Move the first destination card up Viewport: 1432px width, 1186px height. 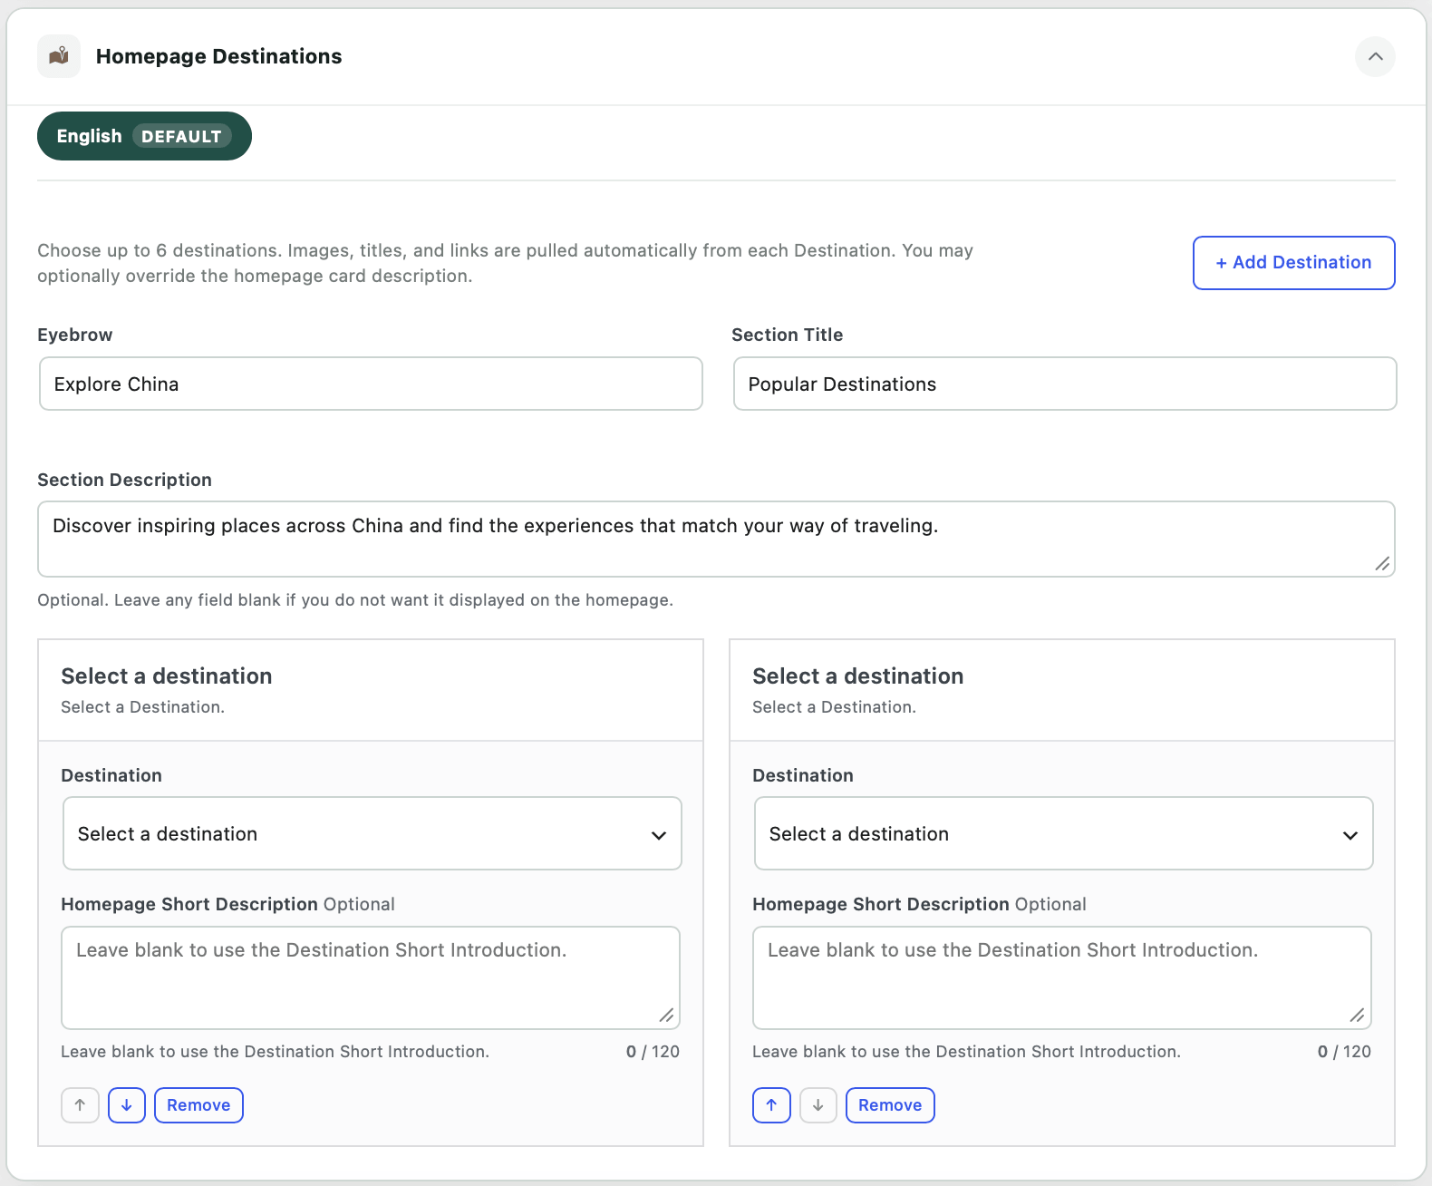click(80, 1105)
